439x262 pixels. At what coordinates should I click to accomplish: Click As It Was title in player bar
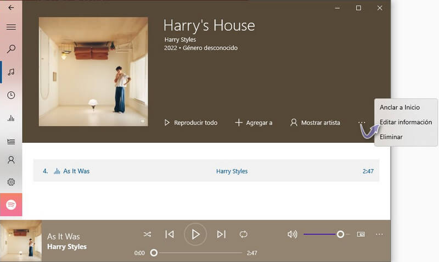pyautogui.click(x=64, y=237)
